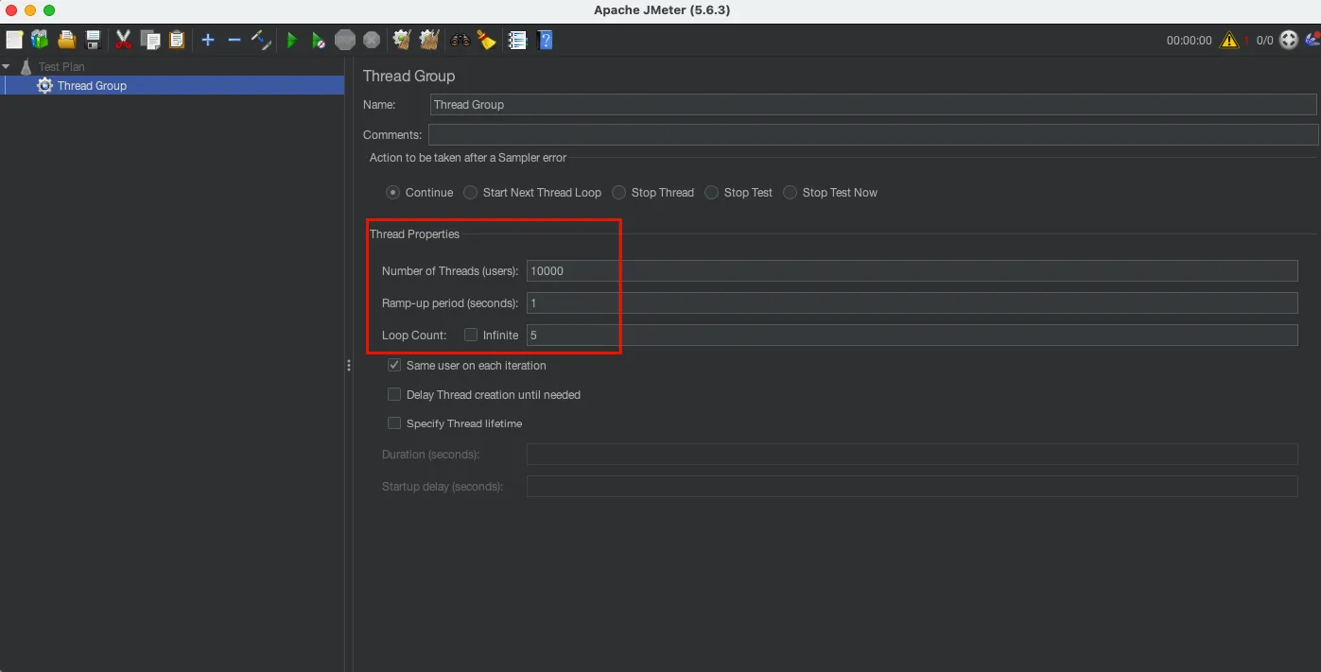Click the Open file folder icon

point(66,40)
